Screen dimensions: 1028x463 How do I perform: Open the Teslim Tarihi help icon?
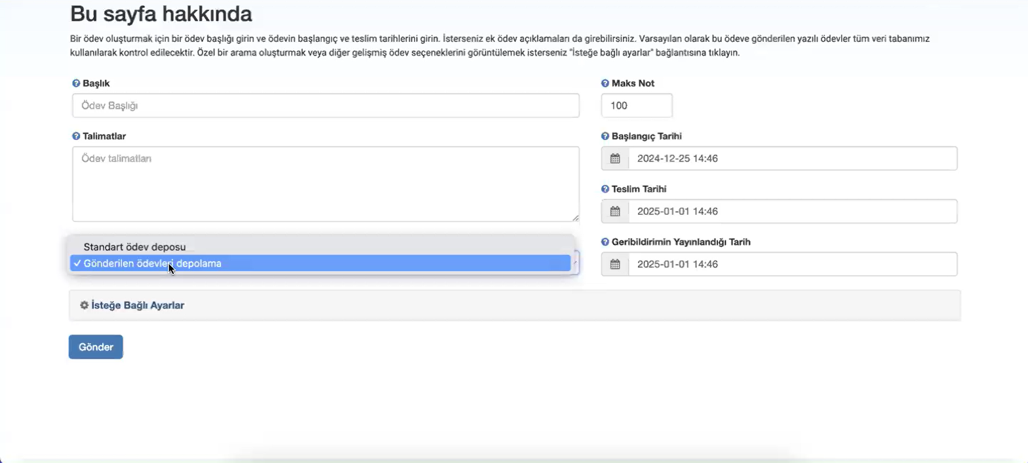click(x=605, y=189)
